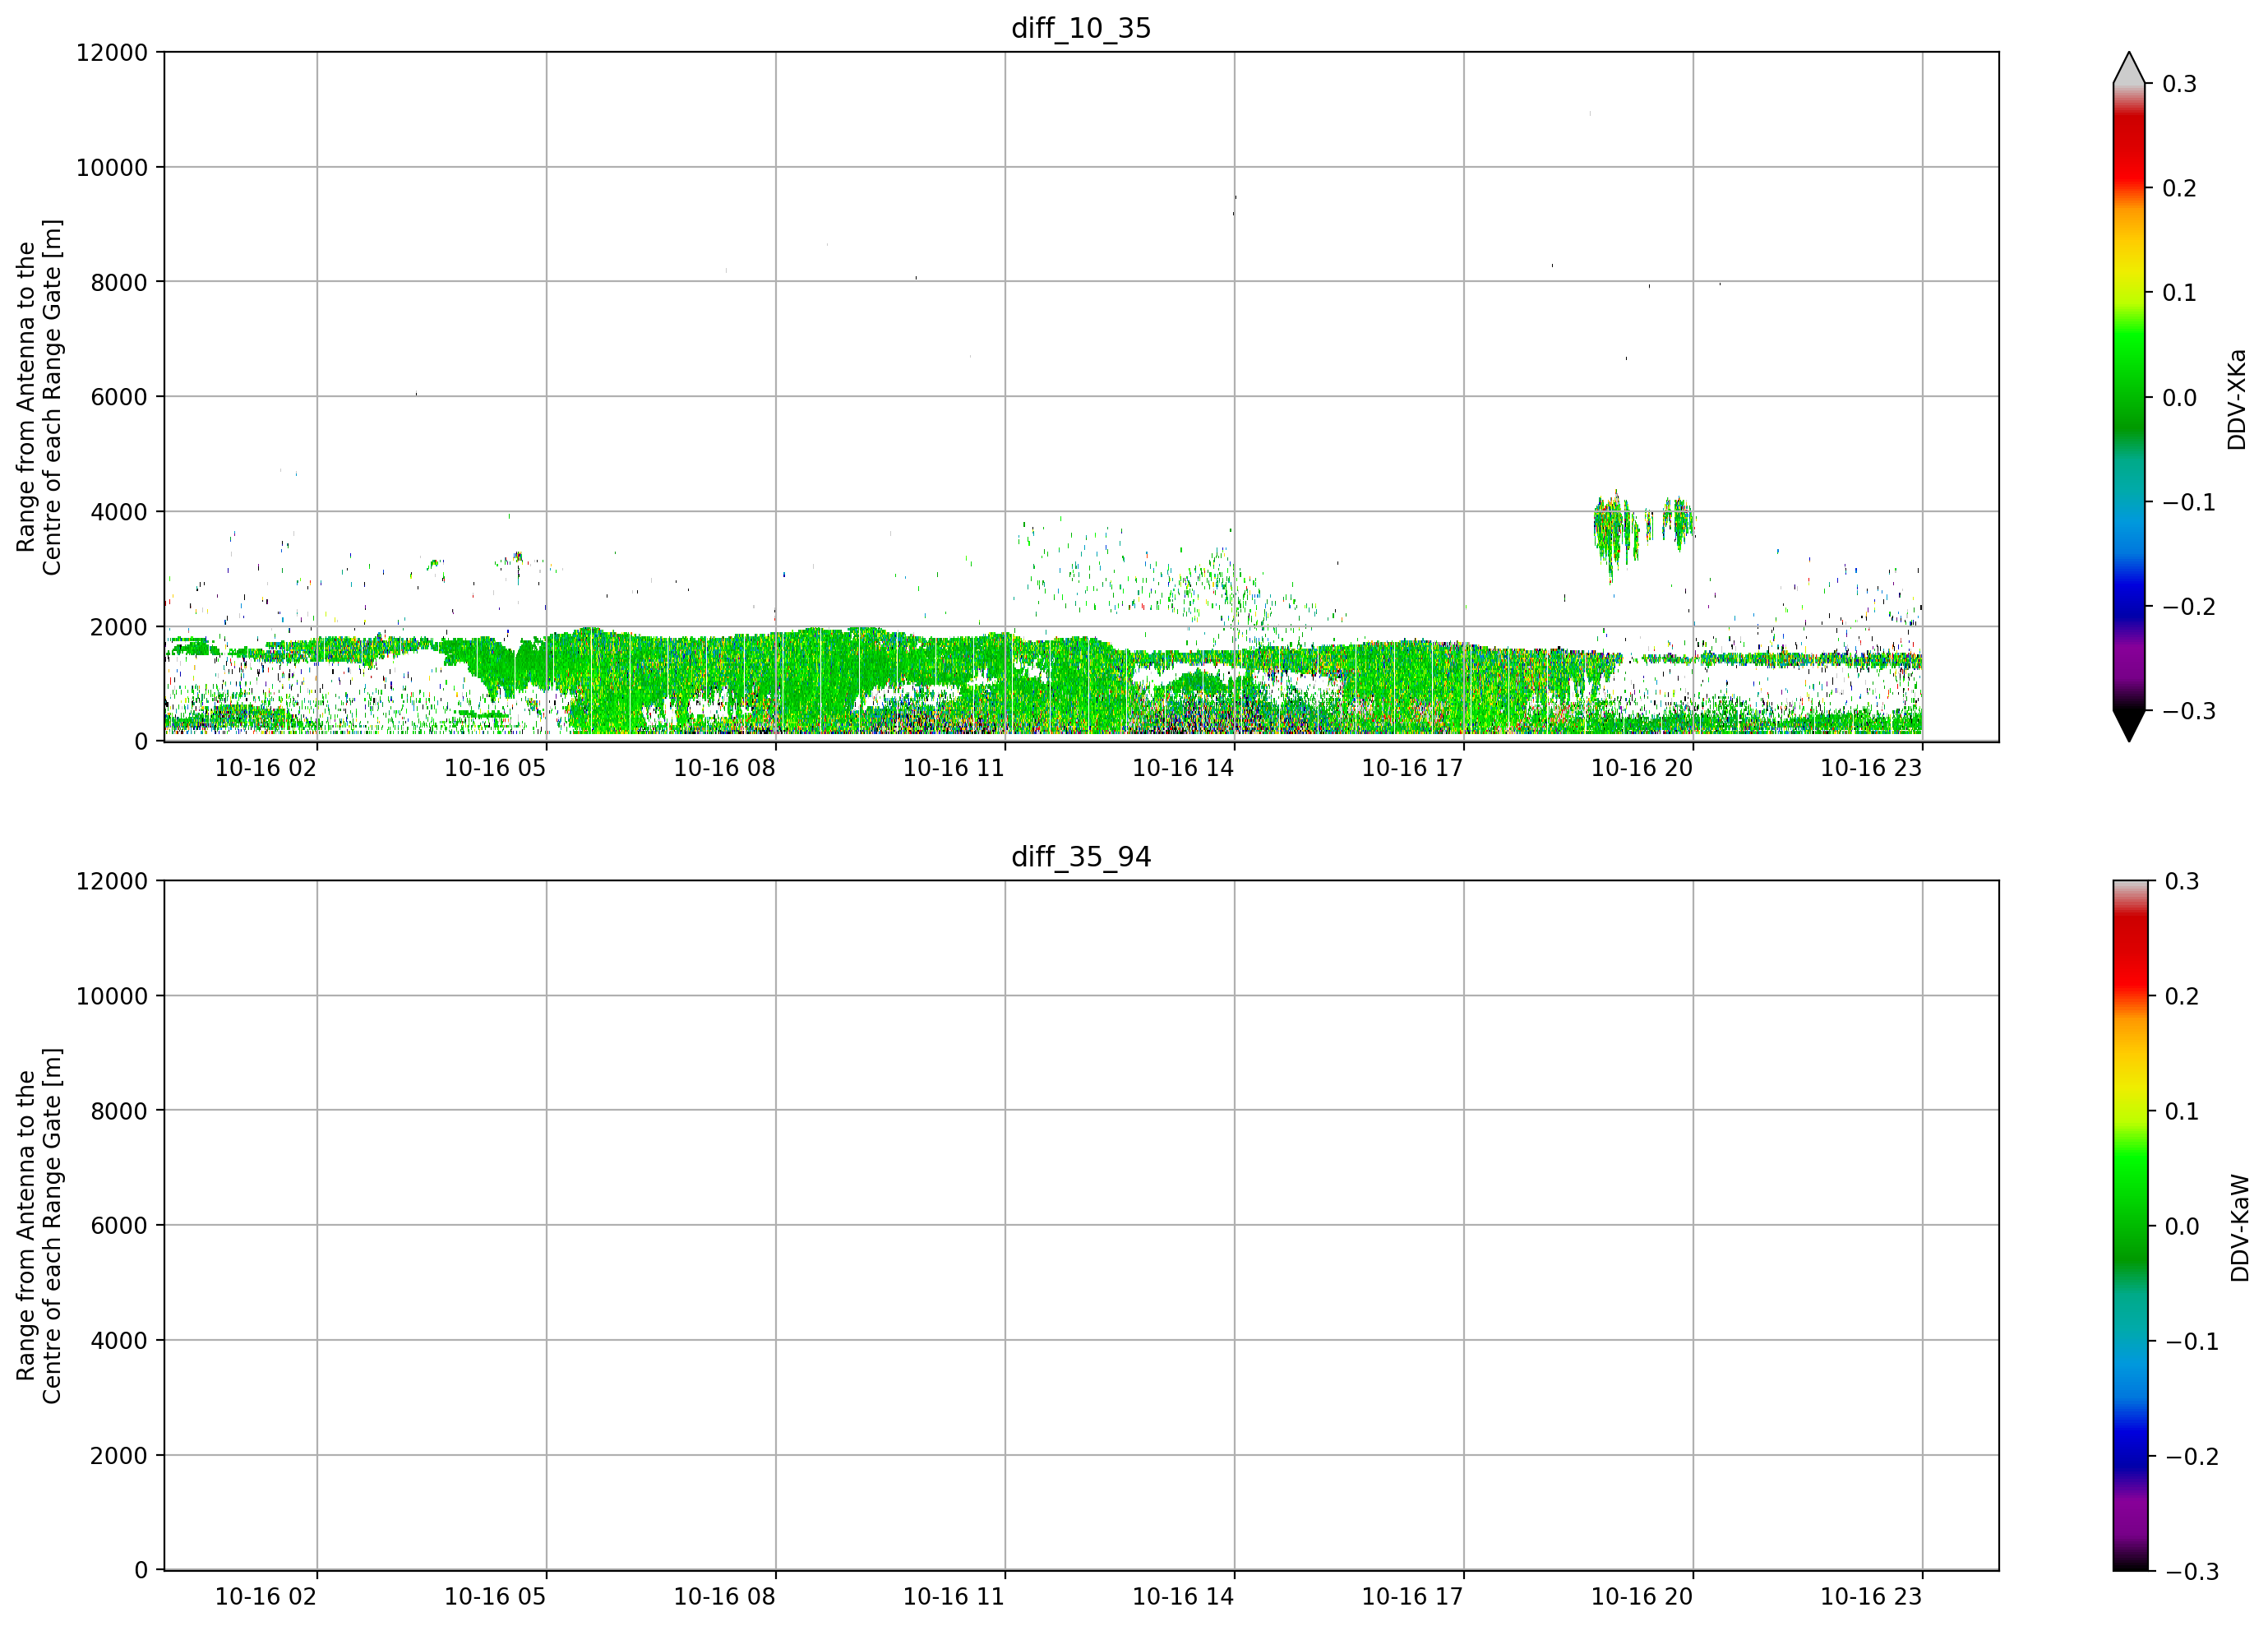2268x1626 pixels.
Task: Click the 6000 y-axis tick on top plot
Action: click(x=119, y=397)
